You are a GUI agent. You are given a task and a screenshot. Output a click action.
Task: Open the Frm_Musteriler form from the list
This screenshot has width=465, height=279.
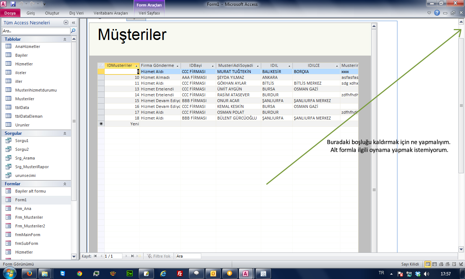pyautogui.click(x=29, y=217)
